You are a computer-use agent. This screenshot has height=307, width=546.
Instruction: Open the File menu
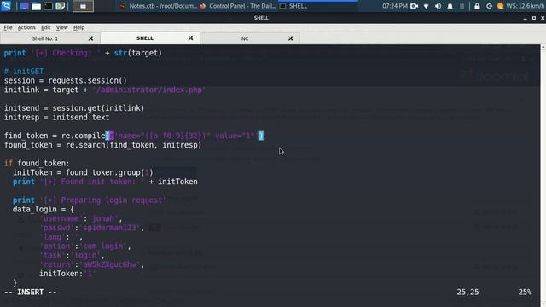point(8,27)
